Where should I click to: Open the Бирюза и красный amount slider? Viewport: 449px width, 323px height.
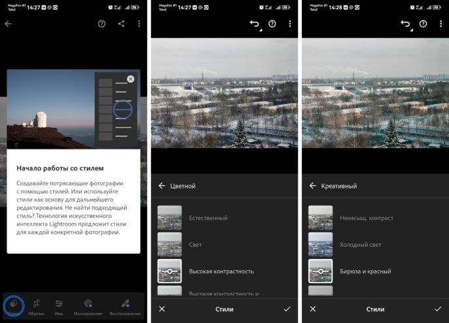320,271
